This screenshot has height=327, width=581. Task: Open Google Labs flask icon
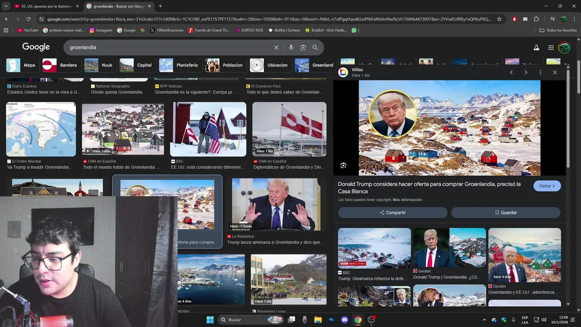point(536,47)
